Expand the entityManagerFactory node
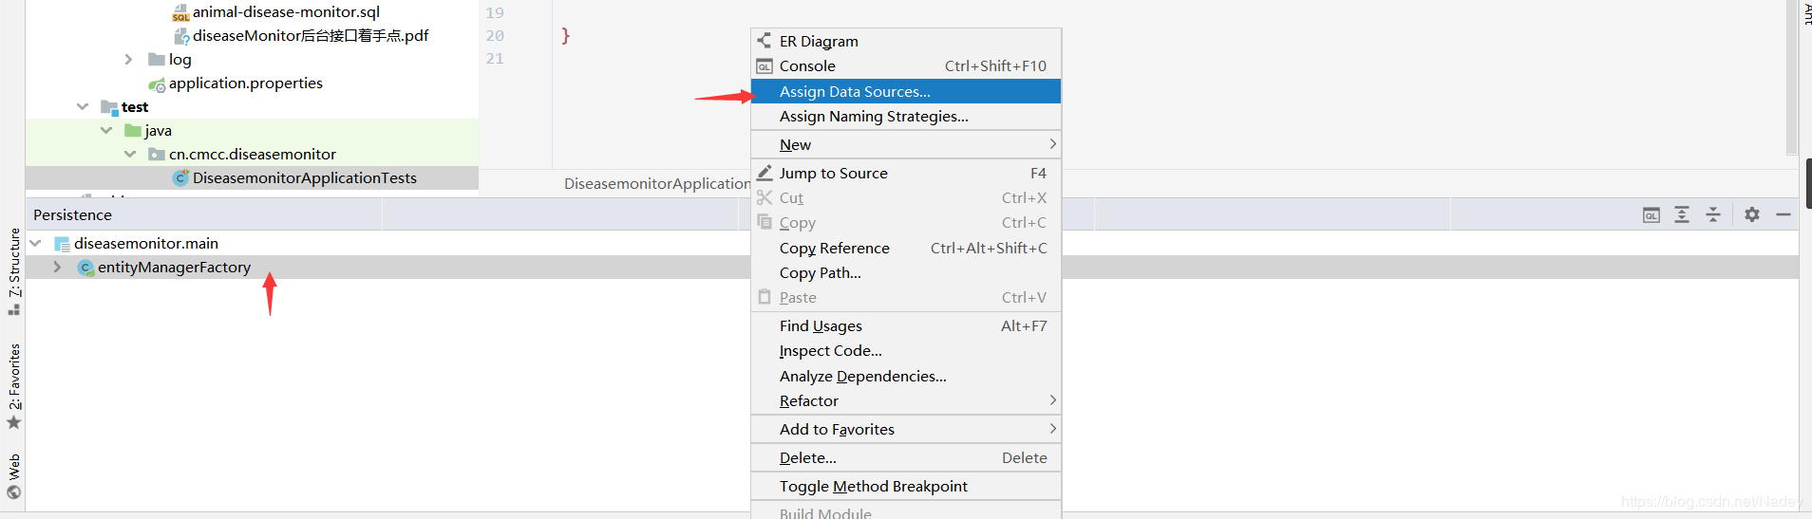The height and width of the screenshot is (519, 1812). [x=58, y=268]
